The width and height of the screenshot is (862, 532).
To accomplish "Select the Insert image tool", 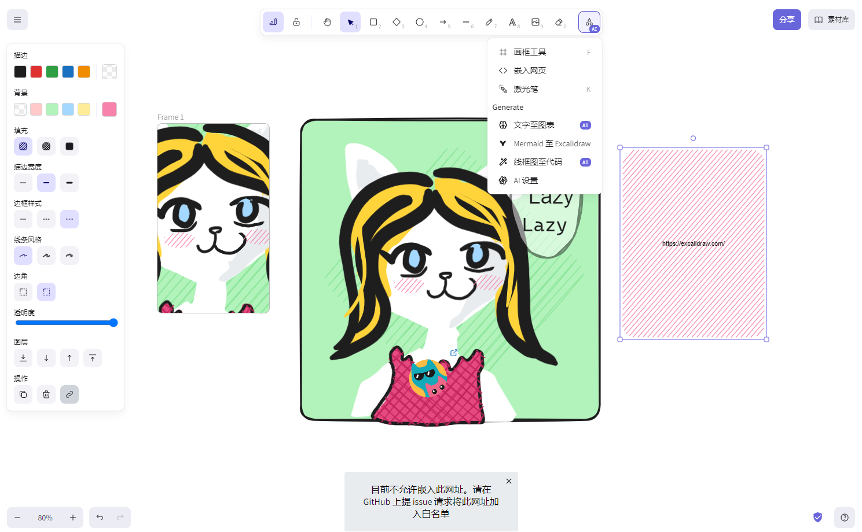I will point(535,22).
